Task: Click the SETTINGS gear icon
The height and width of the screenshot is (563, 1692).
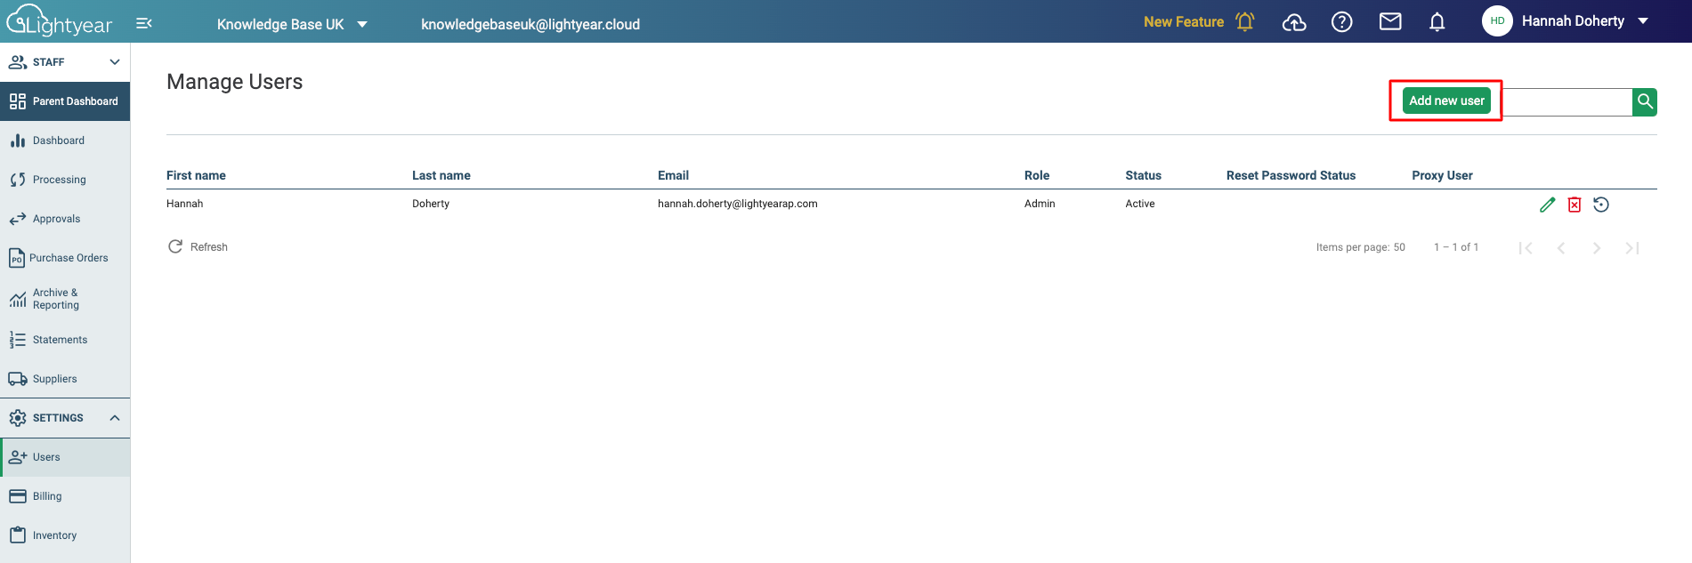Action: click(x=17, y=418)
